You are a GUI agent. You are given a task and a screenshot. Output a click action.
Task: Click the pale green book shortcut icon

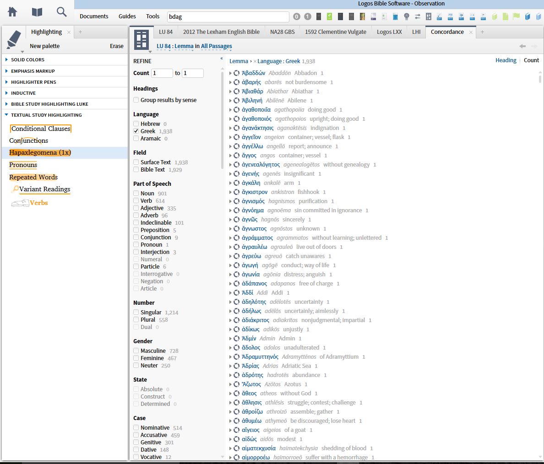[x=495, y=16]
